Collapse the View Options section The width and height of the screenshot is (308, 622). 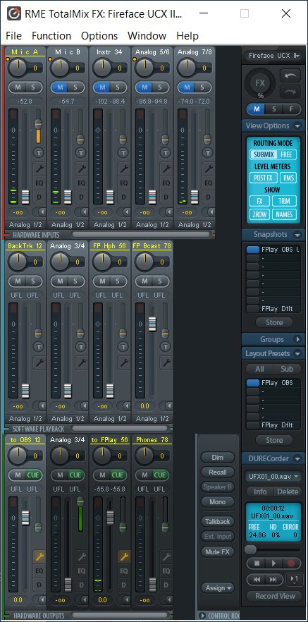click(297, 126)
